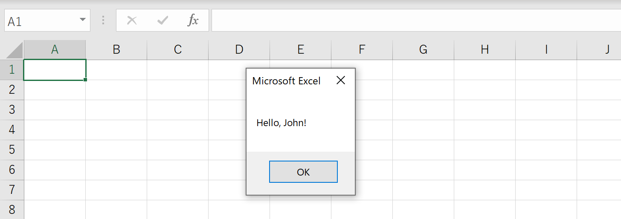Select row 2 header
Viewport: 621px width, 219px height.
click(12, 89)
